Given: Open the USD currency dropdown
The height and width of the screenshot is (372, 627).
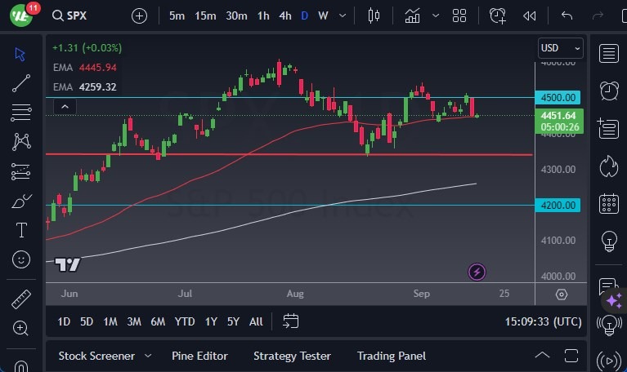Looking at the screenshot, I should [x=561, y=48].
